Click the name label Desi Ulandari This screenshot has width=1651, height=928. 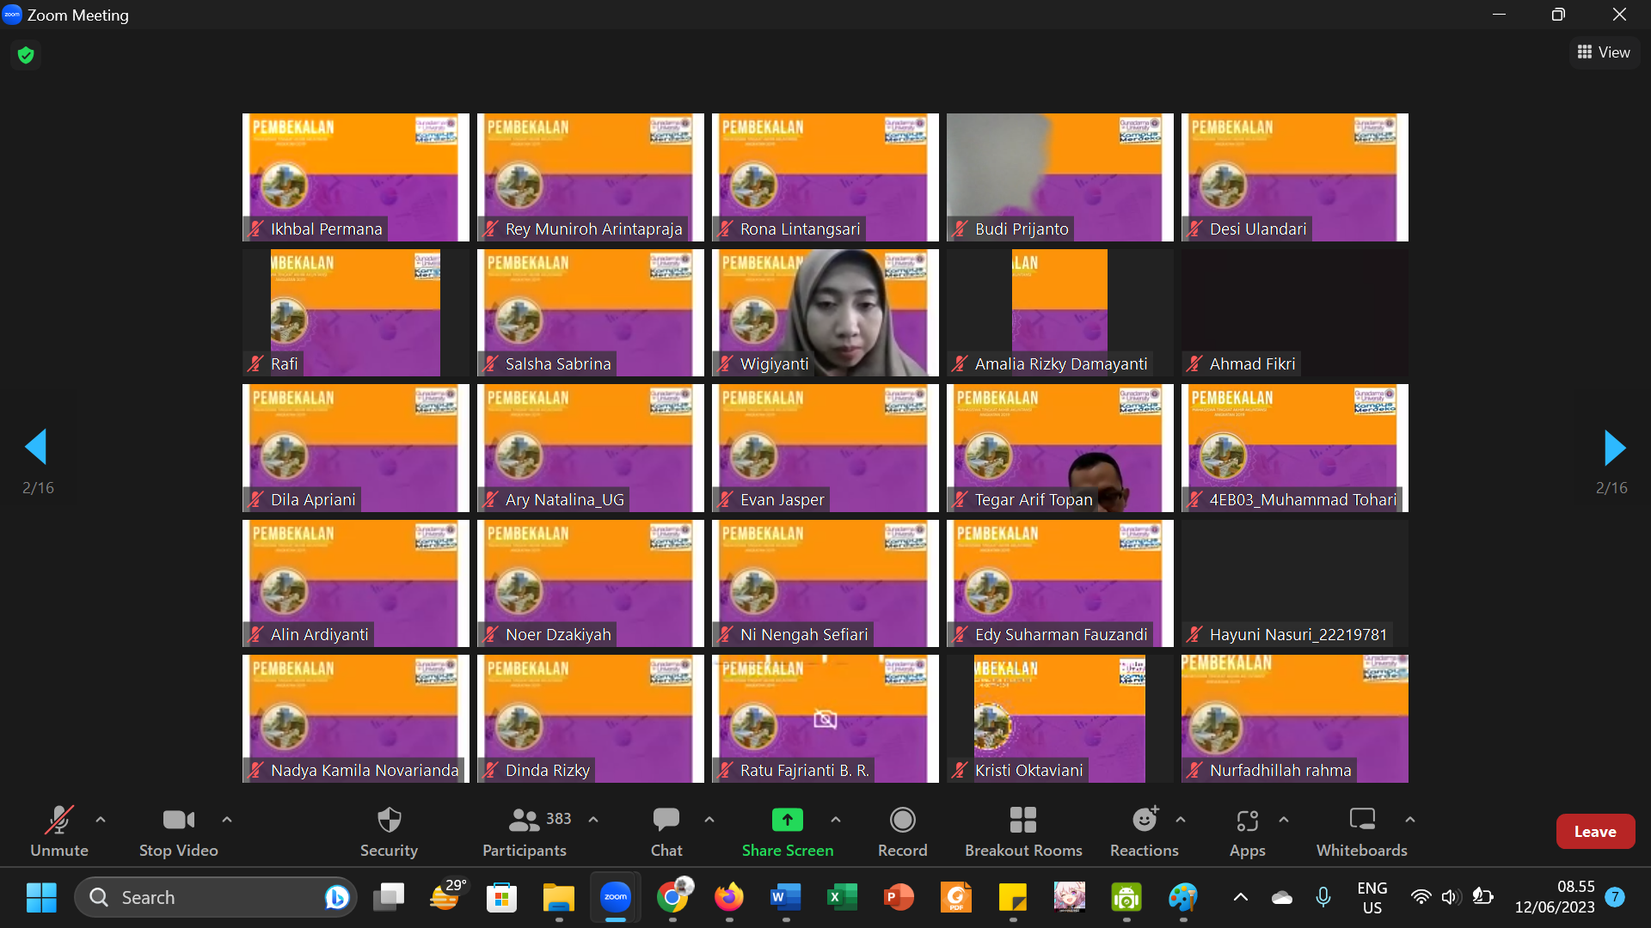coord(1257,229)
